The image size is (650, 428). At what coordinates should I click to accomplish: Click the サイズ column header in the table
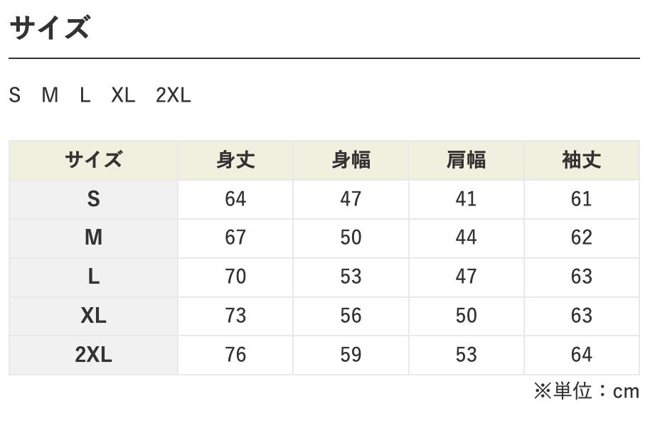click(93, 160)
